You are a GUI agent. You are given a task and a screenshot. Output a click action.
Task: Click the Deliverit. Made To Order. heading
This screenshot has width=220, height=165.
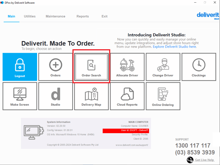point(58,43)
